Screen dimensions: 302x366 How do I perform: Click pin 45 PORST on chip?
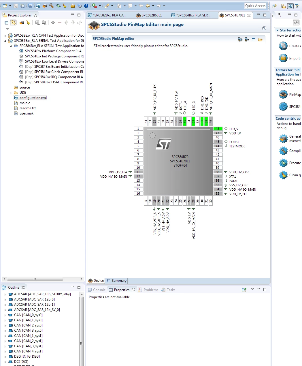pos(218,142)
